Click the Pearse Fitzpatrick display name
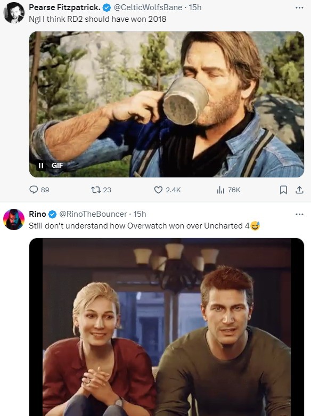 click(64, 7)
